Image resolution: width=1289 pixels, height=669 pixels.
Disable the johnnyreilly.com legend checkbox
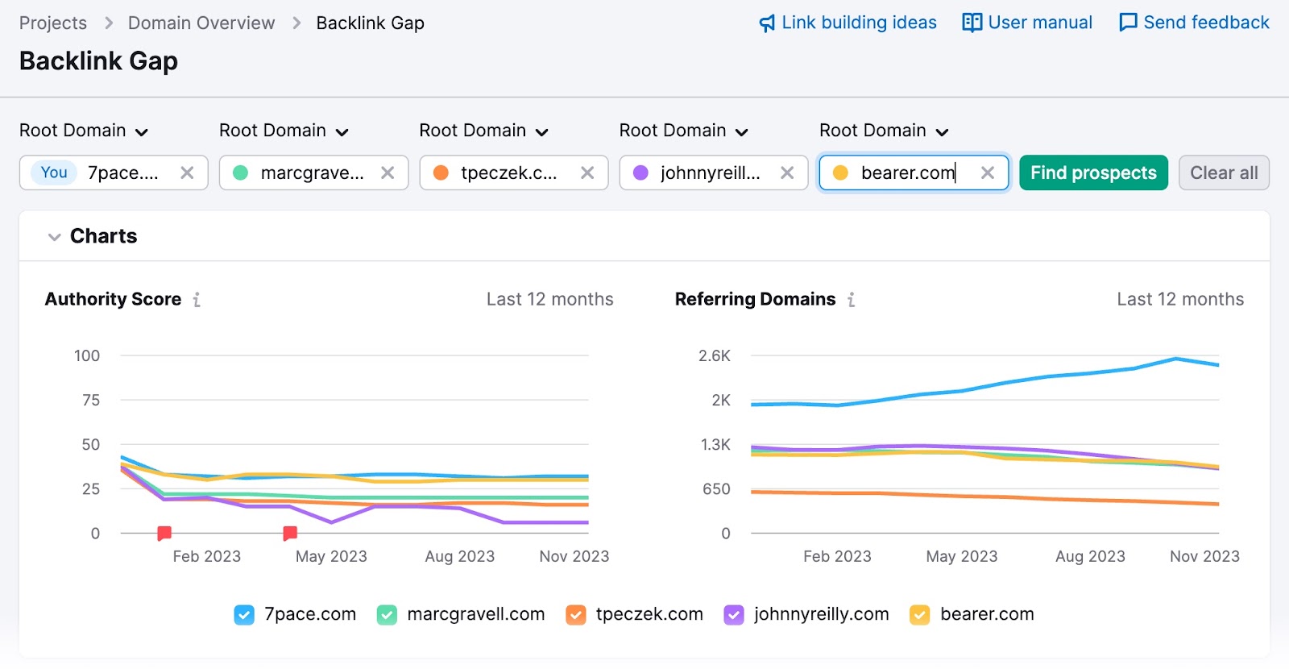point(734,615)
